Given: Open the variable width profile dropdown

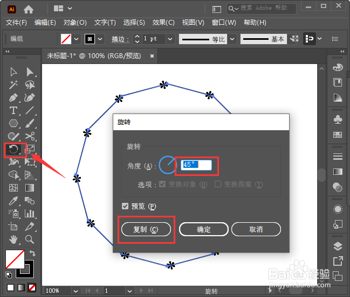Looking at the screenshot, I should click(232, 39).
